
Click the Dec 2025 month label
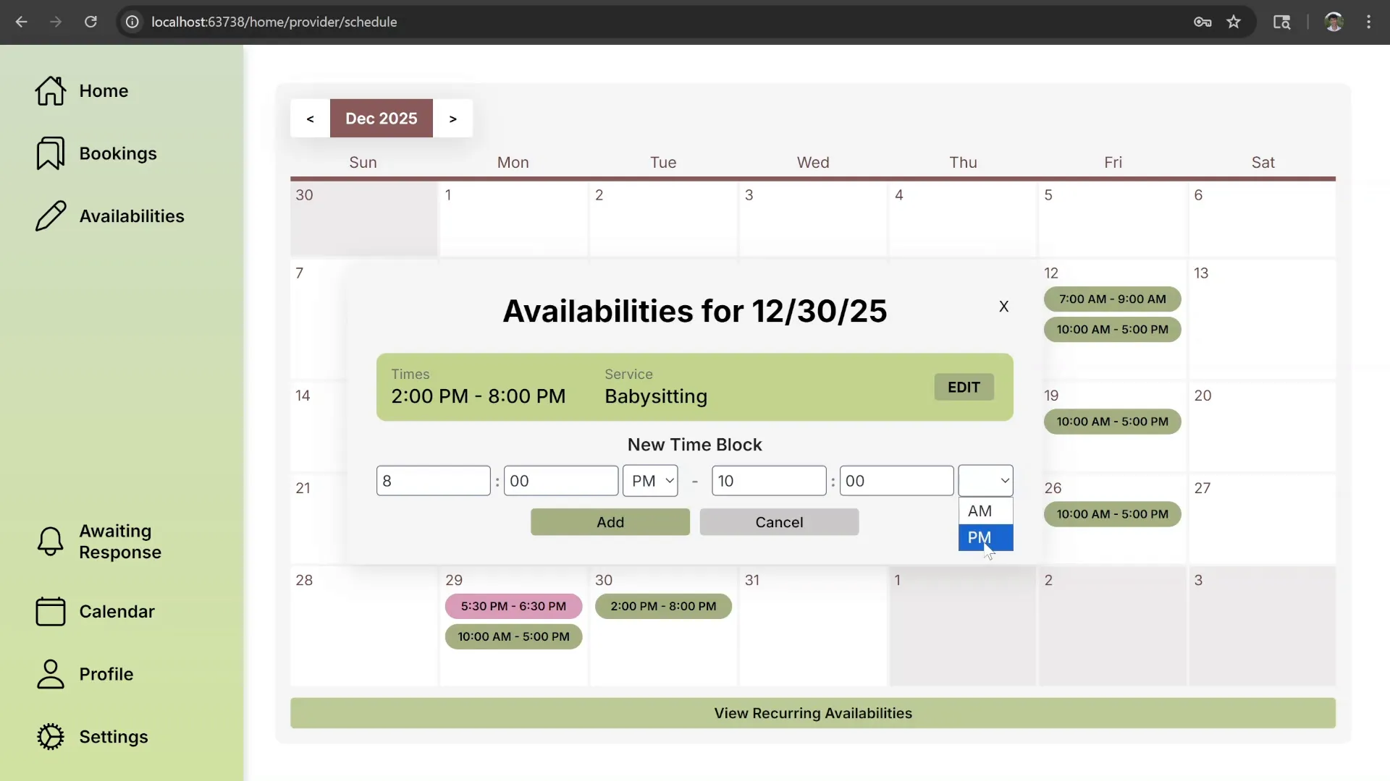coord(382,119)
